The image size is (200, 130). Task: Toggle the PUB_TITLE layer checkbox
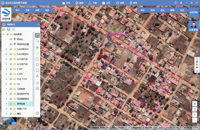click(x=11, y=79)
